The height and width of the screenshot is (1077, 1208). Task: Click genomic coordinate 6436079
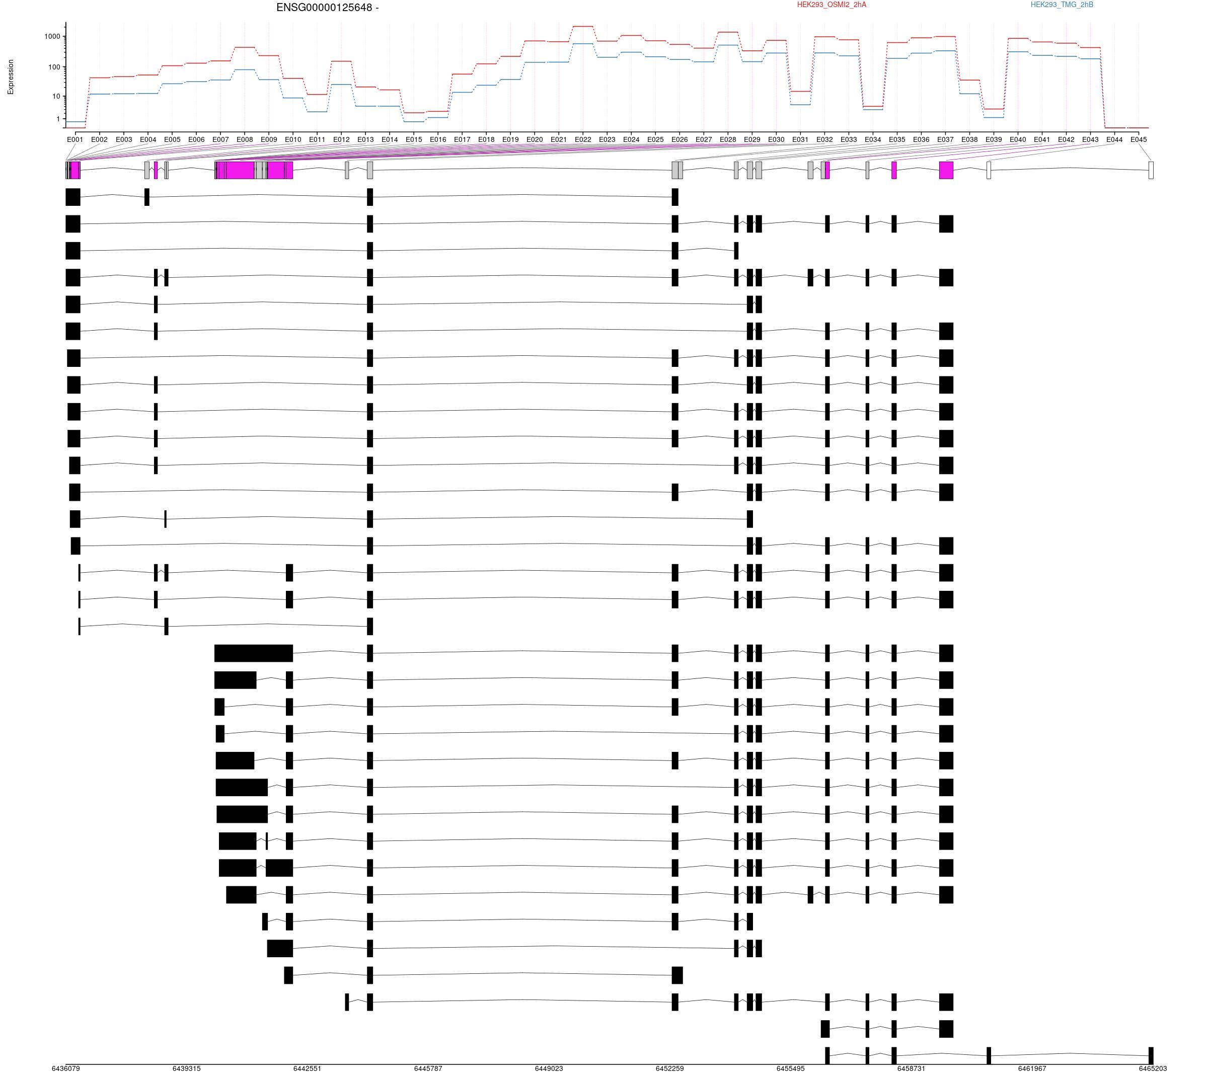pyautogui.click(x=66, y=1069)
